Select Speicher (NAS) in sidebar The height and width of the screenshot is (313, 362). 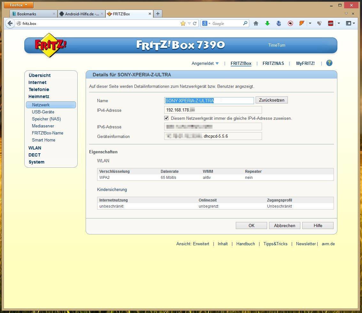pyautogui.click(x=46, y=119)
